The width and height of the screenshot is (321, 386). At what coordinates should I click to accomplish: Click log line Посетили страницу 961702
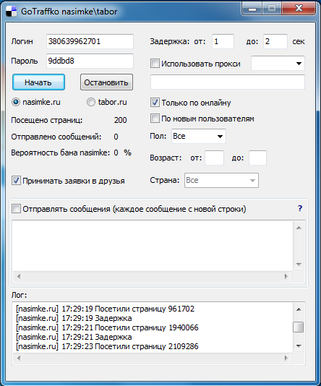coord(106,309)
